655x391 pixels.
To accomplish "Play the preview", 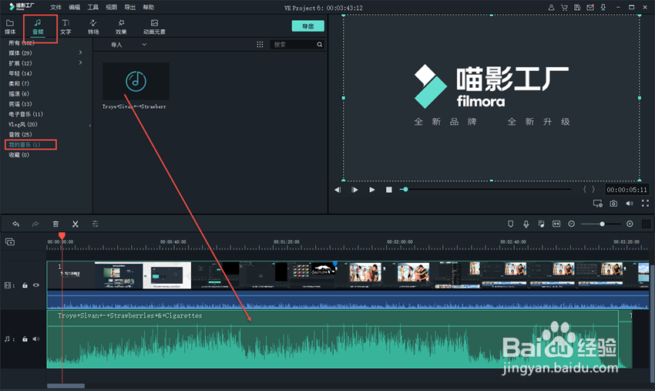I will [371, 190].
